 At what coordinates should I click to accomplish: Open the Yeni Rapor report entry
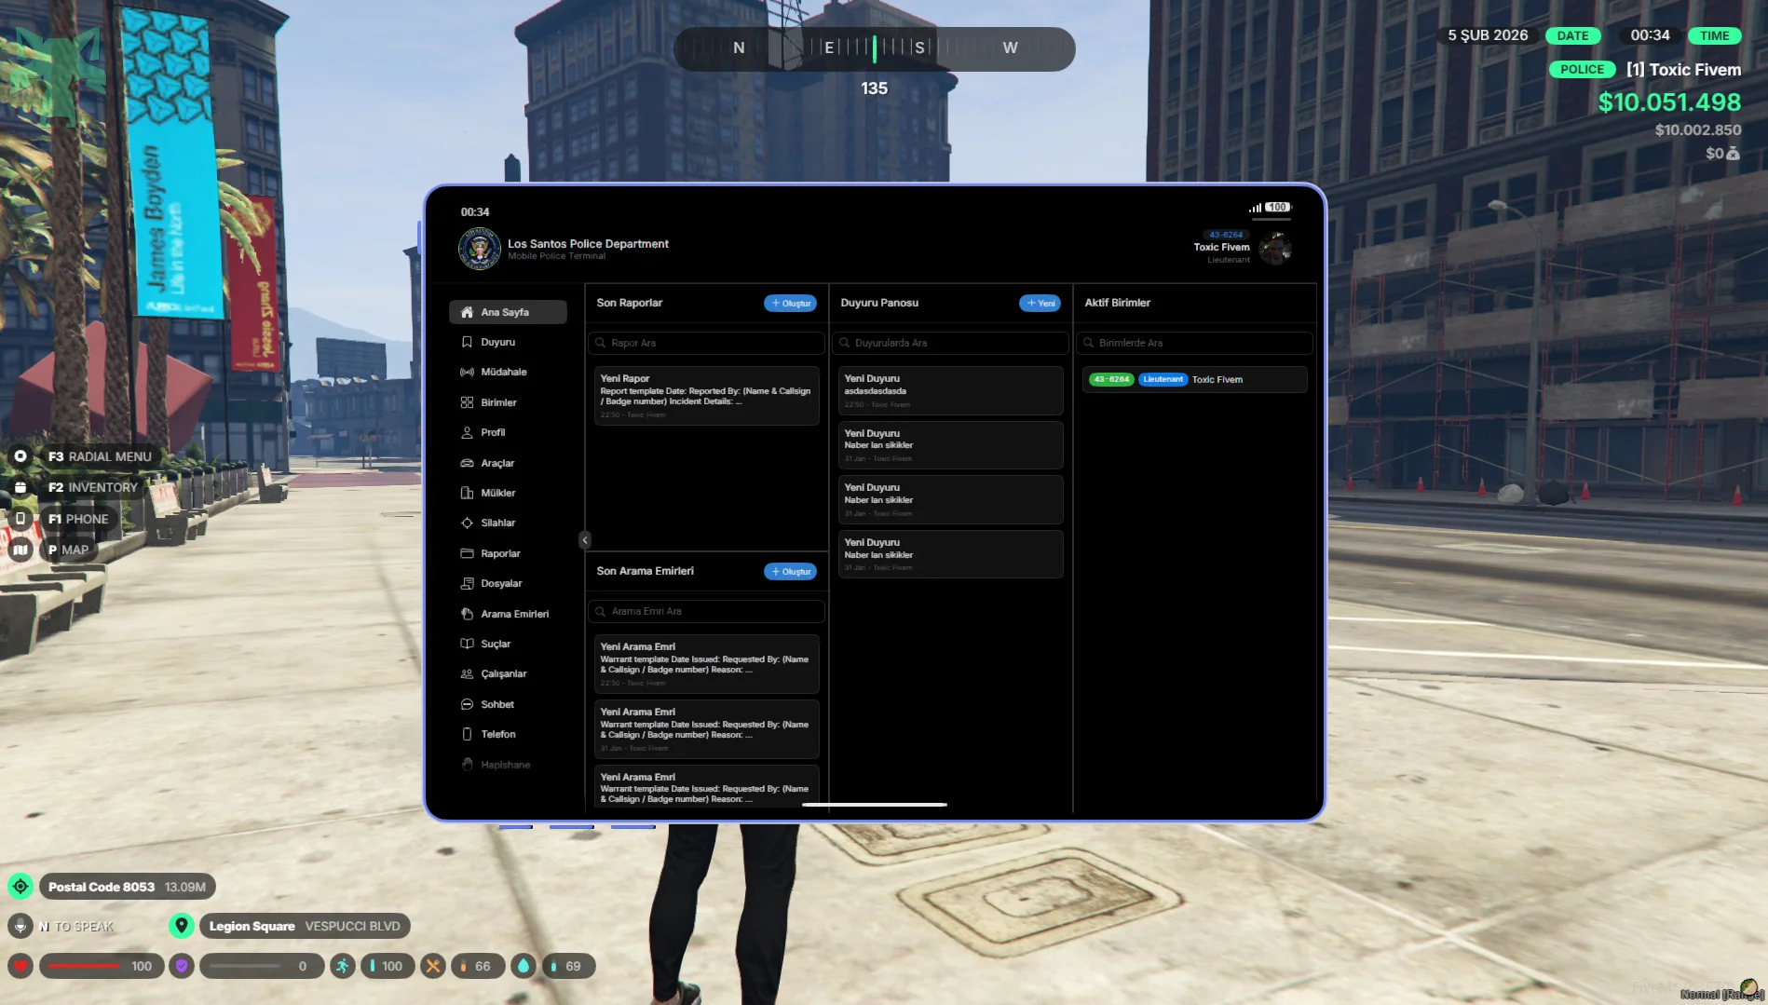click(x=706, y=395)
